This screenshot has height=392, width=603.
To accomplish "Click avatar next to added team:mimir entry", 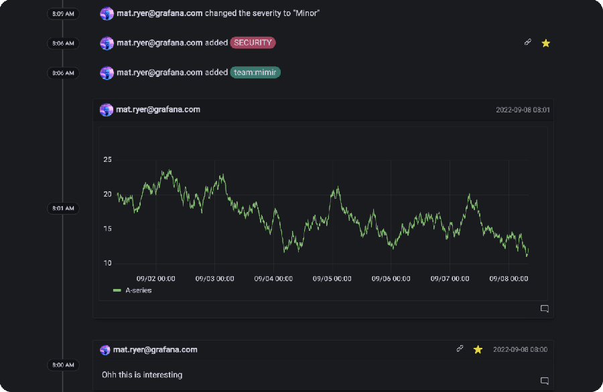I will (107, 72).
